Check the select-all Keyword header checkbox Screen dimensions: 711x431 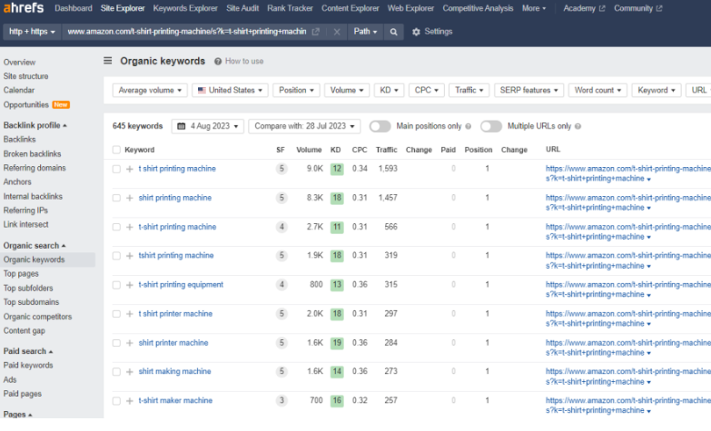coord(116,150)
